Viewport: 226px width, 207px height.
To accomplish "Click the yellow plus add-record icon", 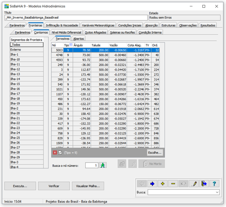I will pos(162,184).
